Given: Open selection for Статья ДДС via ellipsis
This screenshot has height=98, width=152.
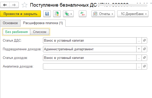Looking at the screenshot, I should coord(139,40).
